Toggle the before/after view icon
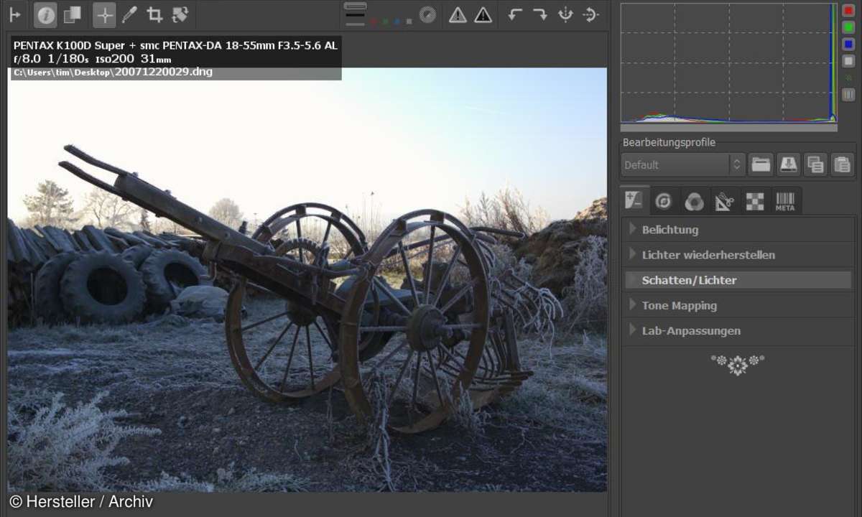This screenshot has height=517, width=862. pyautogui.click(x=72, y=14)
